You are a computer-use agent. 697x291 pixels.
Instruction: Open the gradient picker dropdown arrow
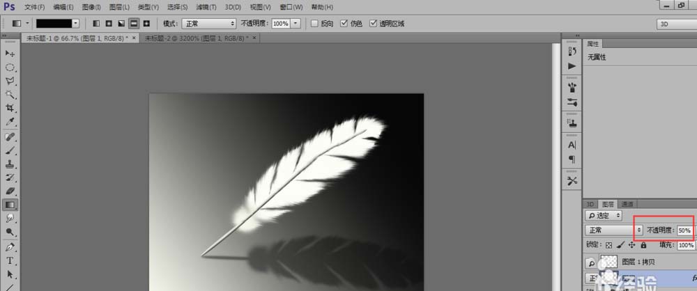coord(75,24)
